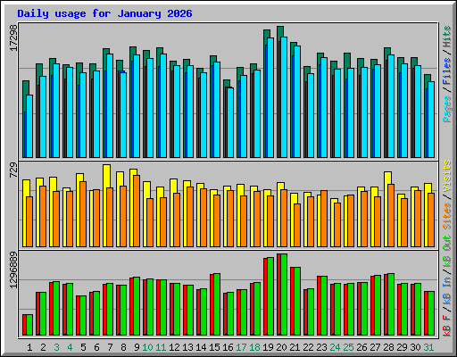457x357 pixels.
Task: Click day 21 on the x-axis
Action: (x=295, y=347)
